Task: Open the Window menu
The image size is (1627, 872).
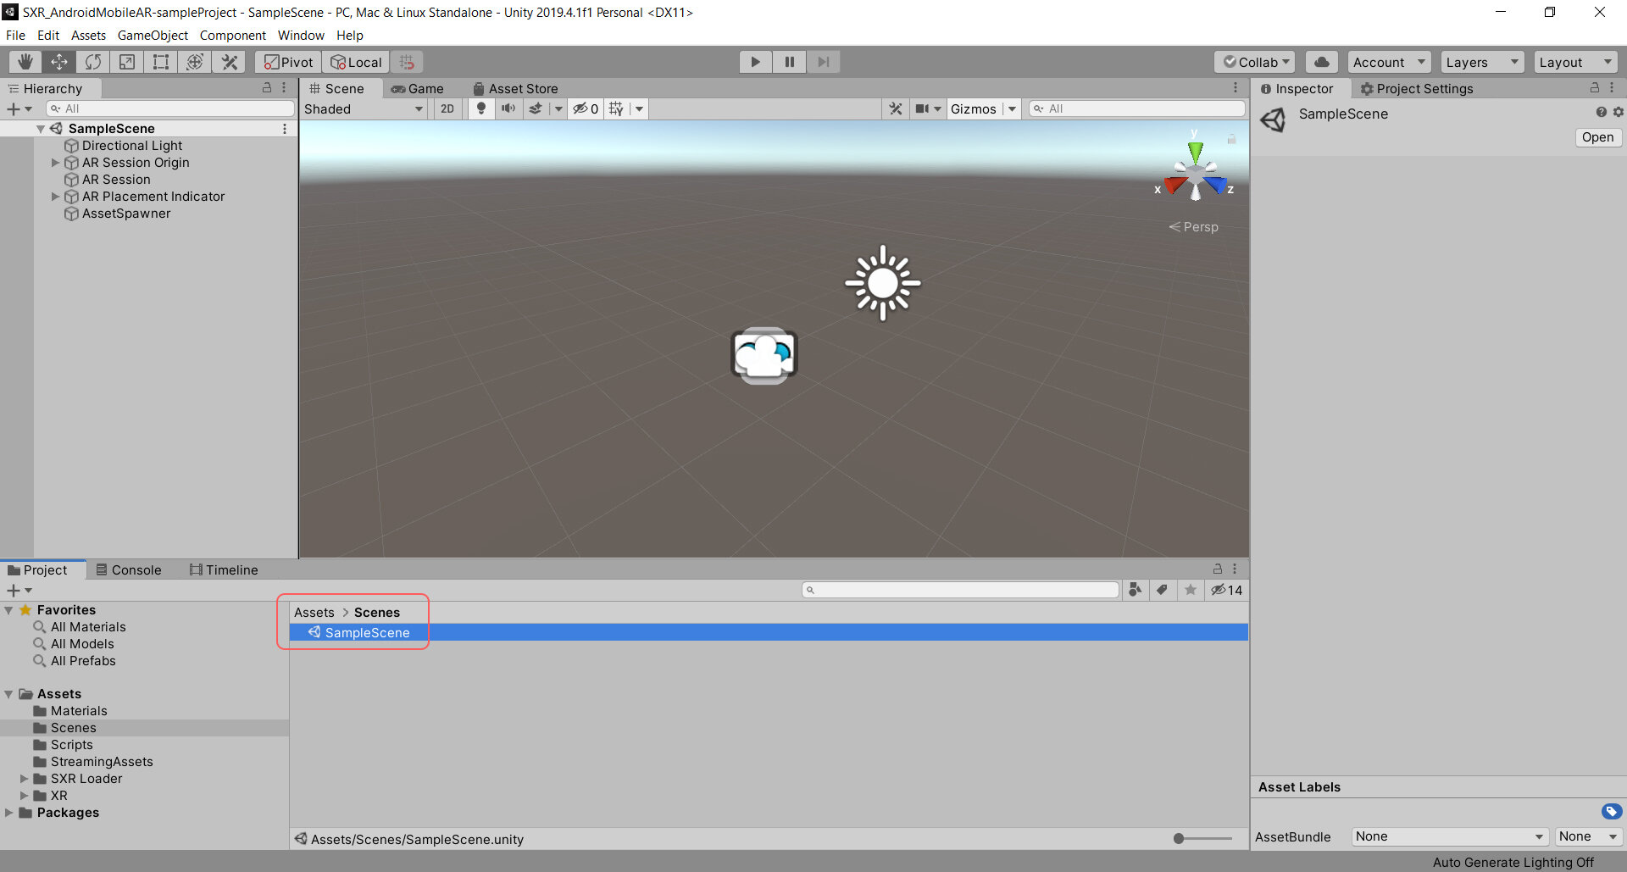Action: (x=301, y=35)
